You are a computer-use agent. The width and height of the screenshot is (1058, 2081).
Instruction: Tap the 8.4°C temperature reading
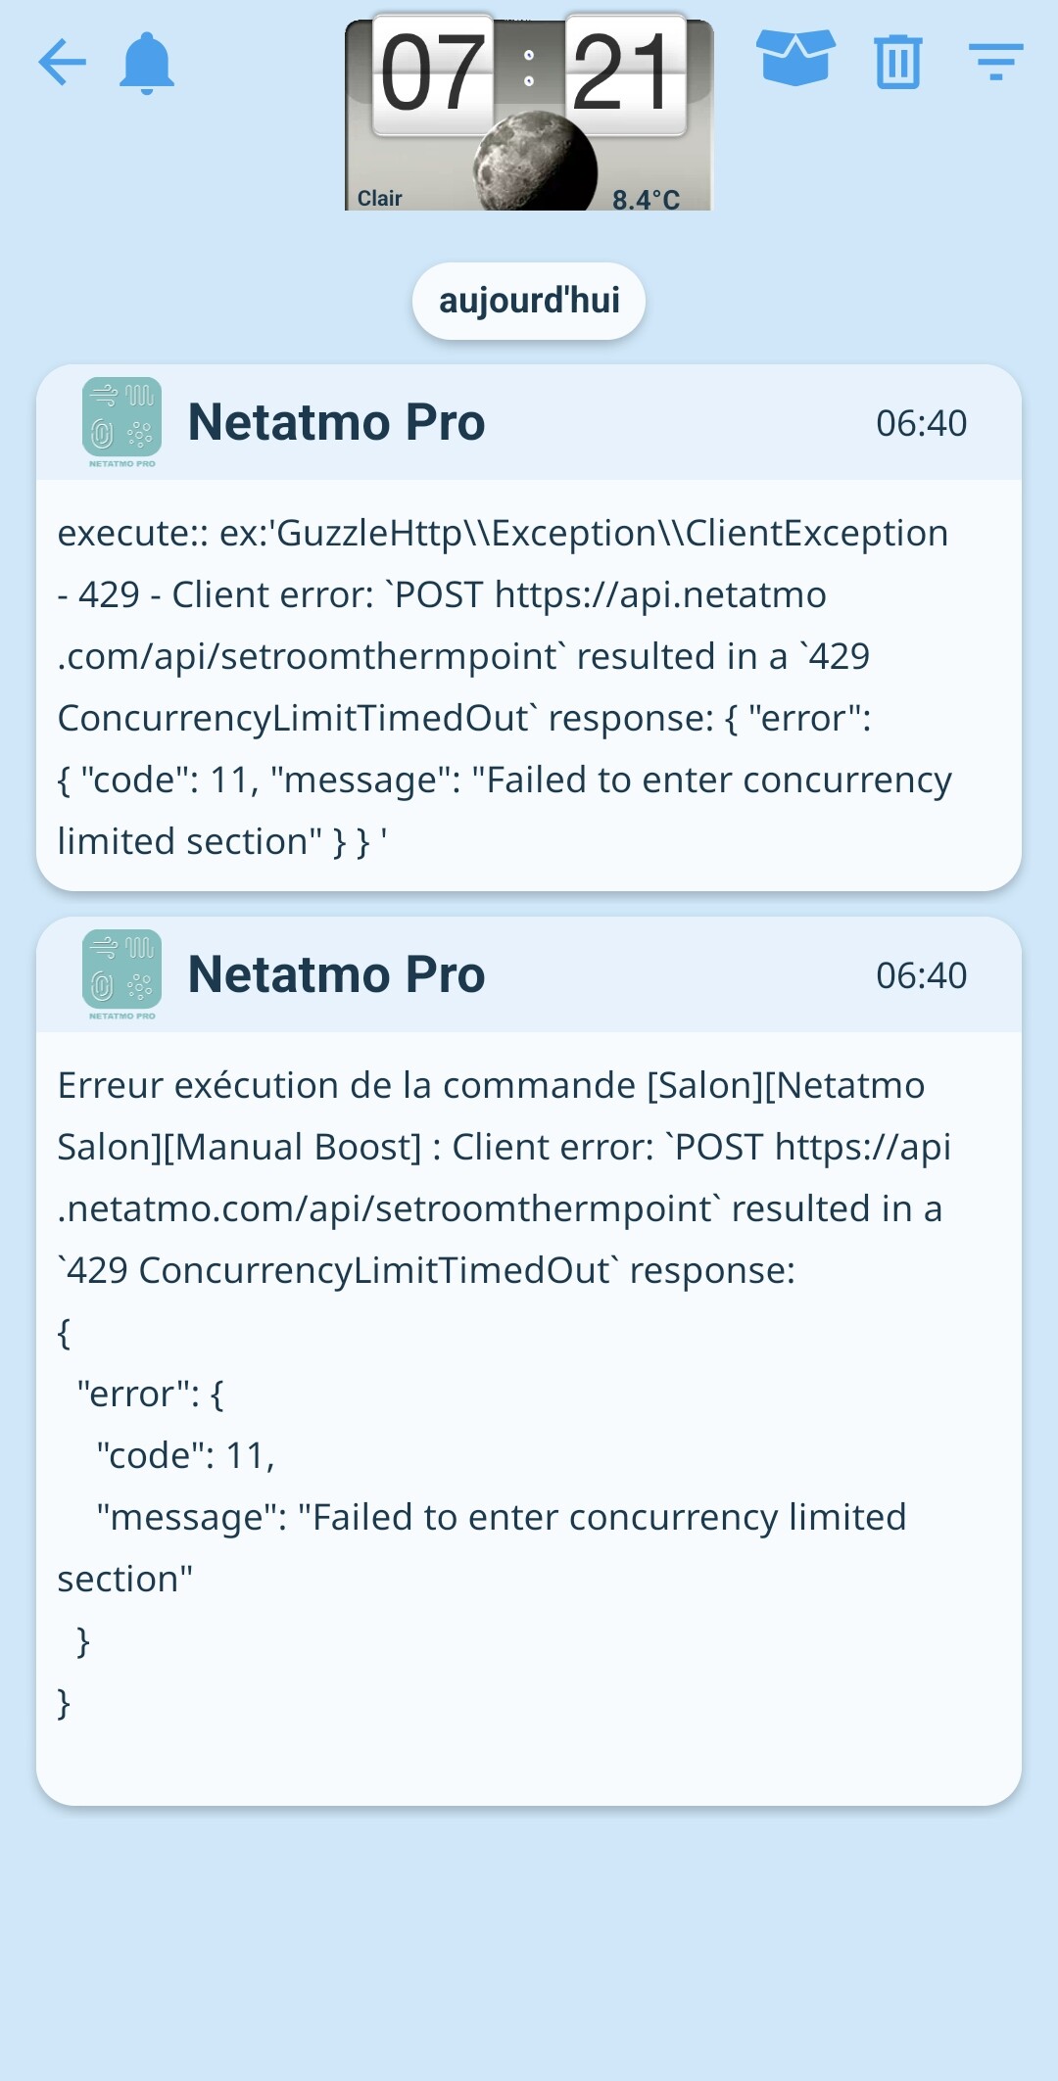(x=646, y=200)
